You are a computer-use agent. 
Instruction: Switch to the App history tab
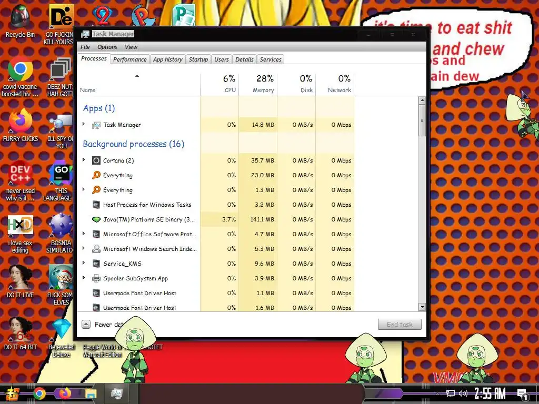point(168,59)
